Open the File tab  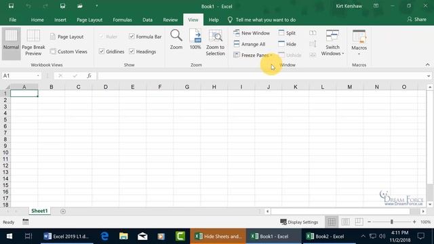click(x=13, y=20)
